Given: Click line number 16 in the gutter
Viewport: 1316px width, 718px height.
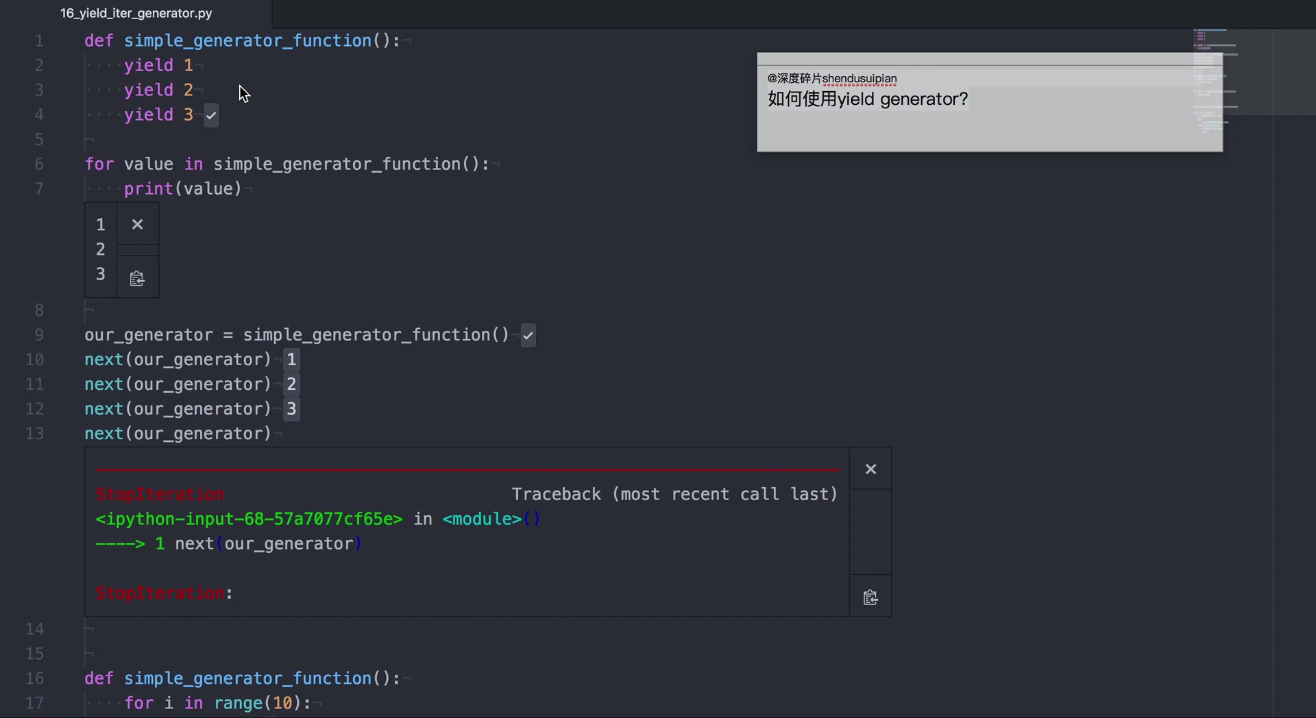Looking at the screenshot, I should coord(34,678).
